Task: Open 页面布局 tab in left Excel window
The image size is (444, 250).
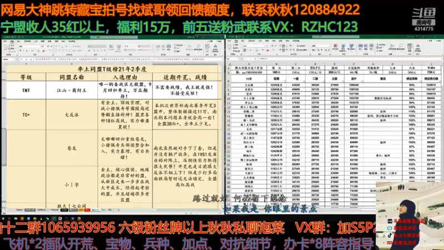Action: click(x=27, y=41)
